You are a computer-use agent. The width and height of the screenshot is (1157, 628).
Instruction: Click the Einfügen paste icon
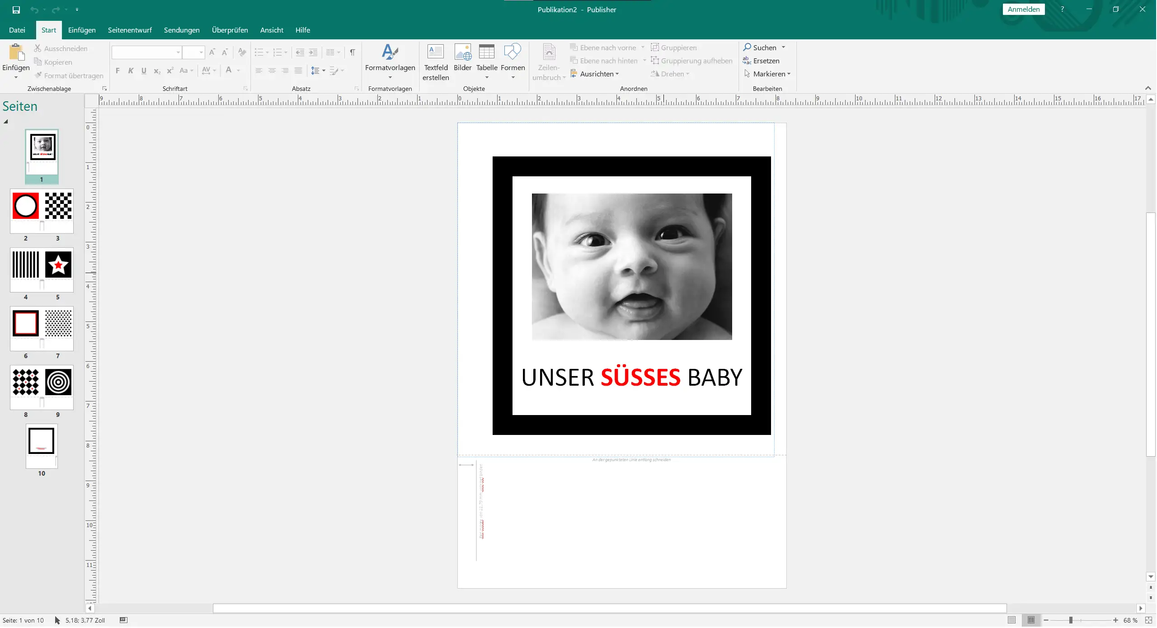coord(16,52)
